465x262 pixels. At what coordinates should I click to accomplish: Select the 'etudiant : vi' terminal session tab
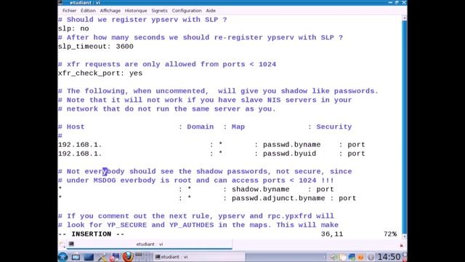point(150,245)
